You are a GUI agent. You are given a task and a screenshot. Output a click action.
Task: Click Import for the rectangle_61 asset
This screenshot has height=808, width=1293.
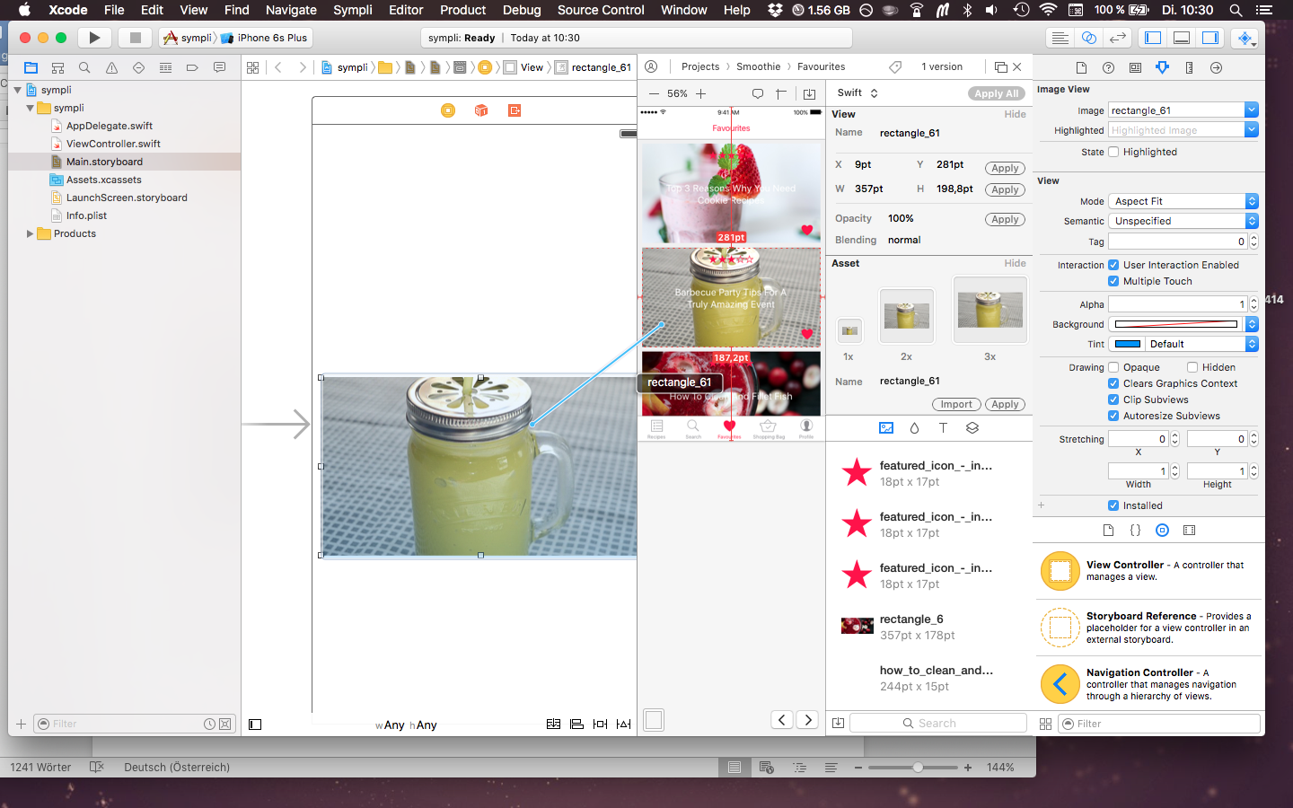[956, 404]
